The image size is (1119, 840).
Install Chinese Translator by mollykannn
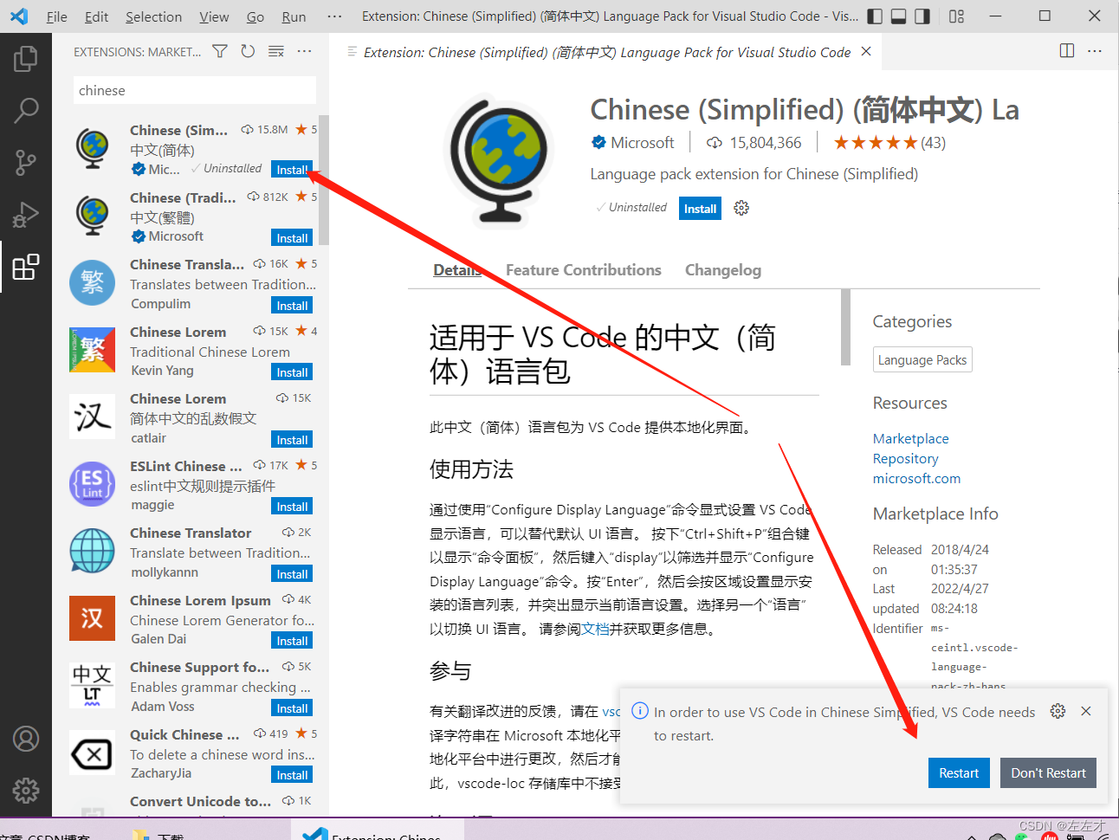(x=292, y=574)
